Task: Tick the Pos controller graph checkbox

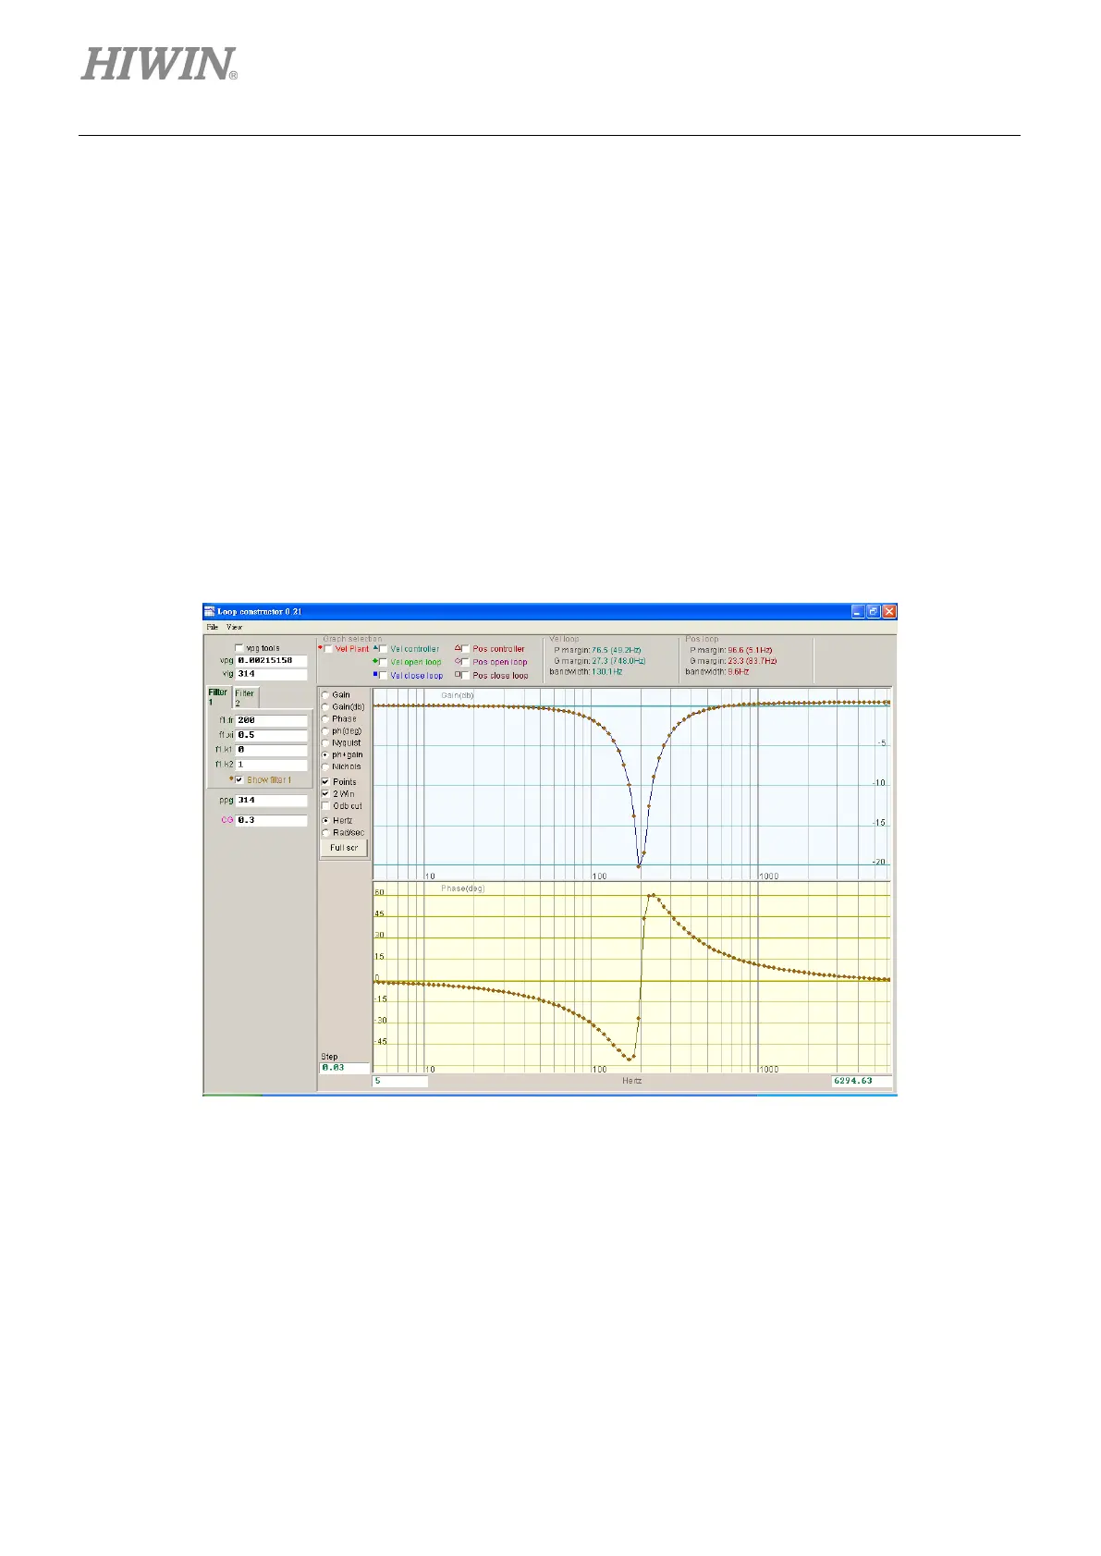Action: pos(465,649)
